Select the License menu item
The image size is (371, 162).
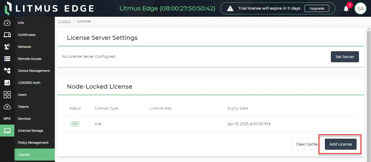click(x=34, y=155)
